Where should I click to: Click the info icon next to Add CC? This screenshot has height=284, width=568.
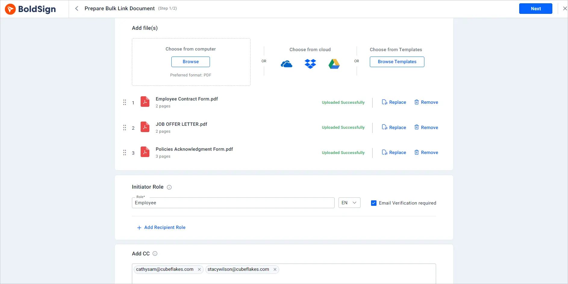tap(155, 254)
